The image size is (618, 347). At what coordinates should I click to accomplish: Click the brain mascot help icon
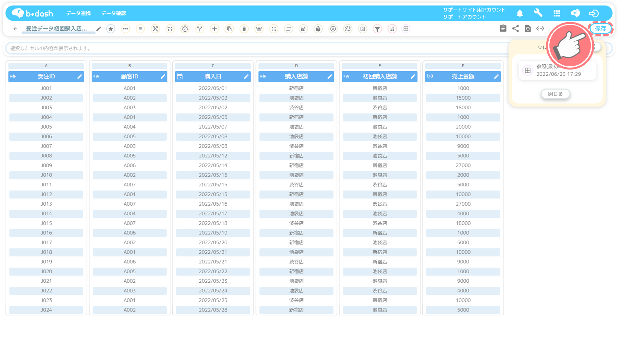(575, 13)
